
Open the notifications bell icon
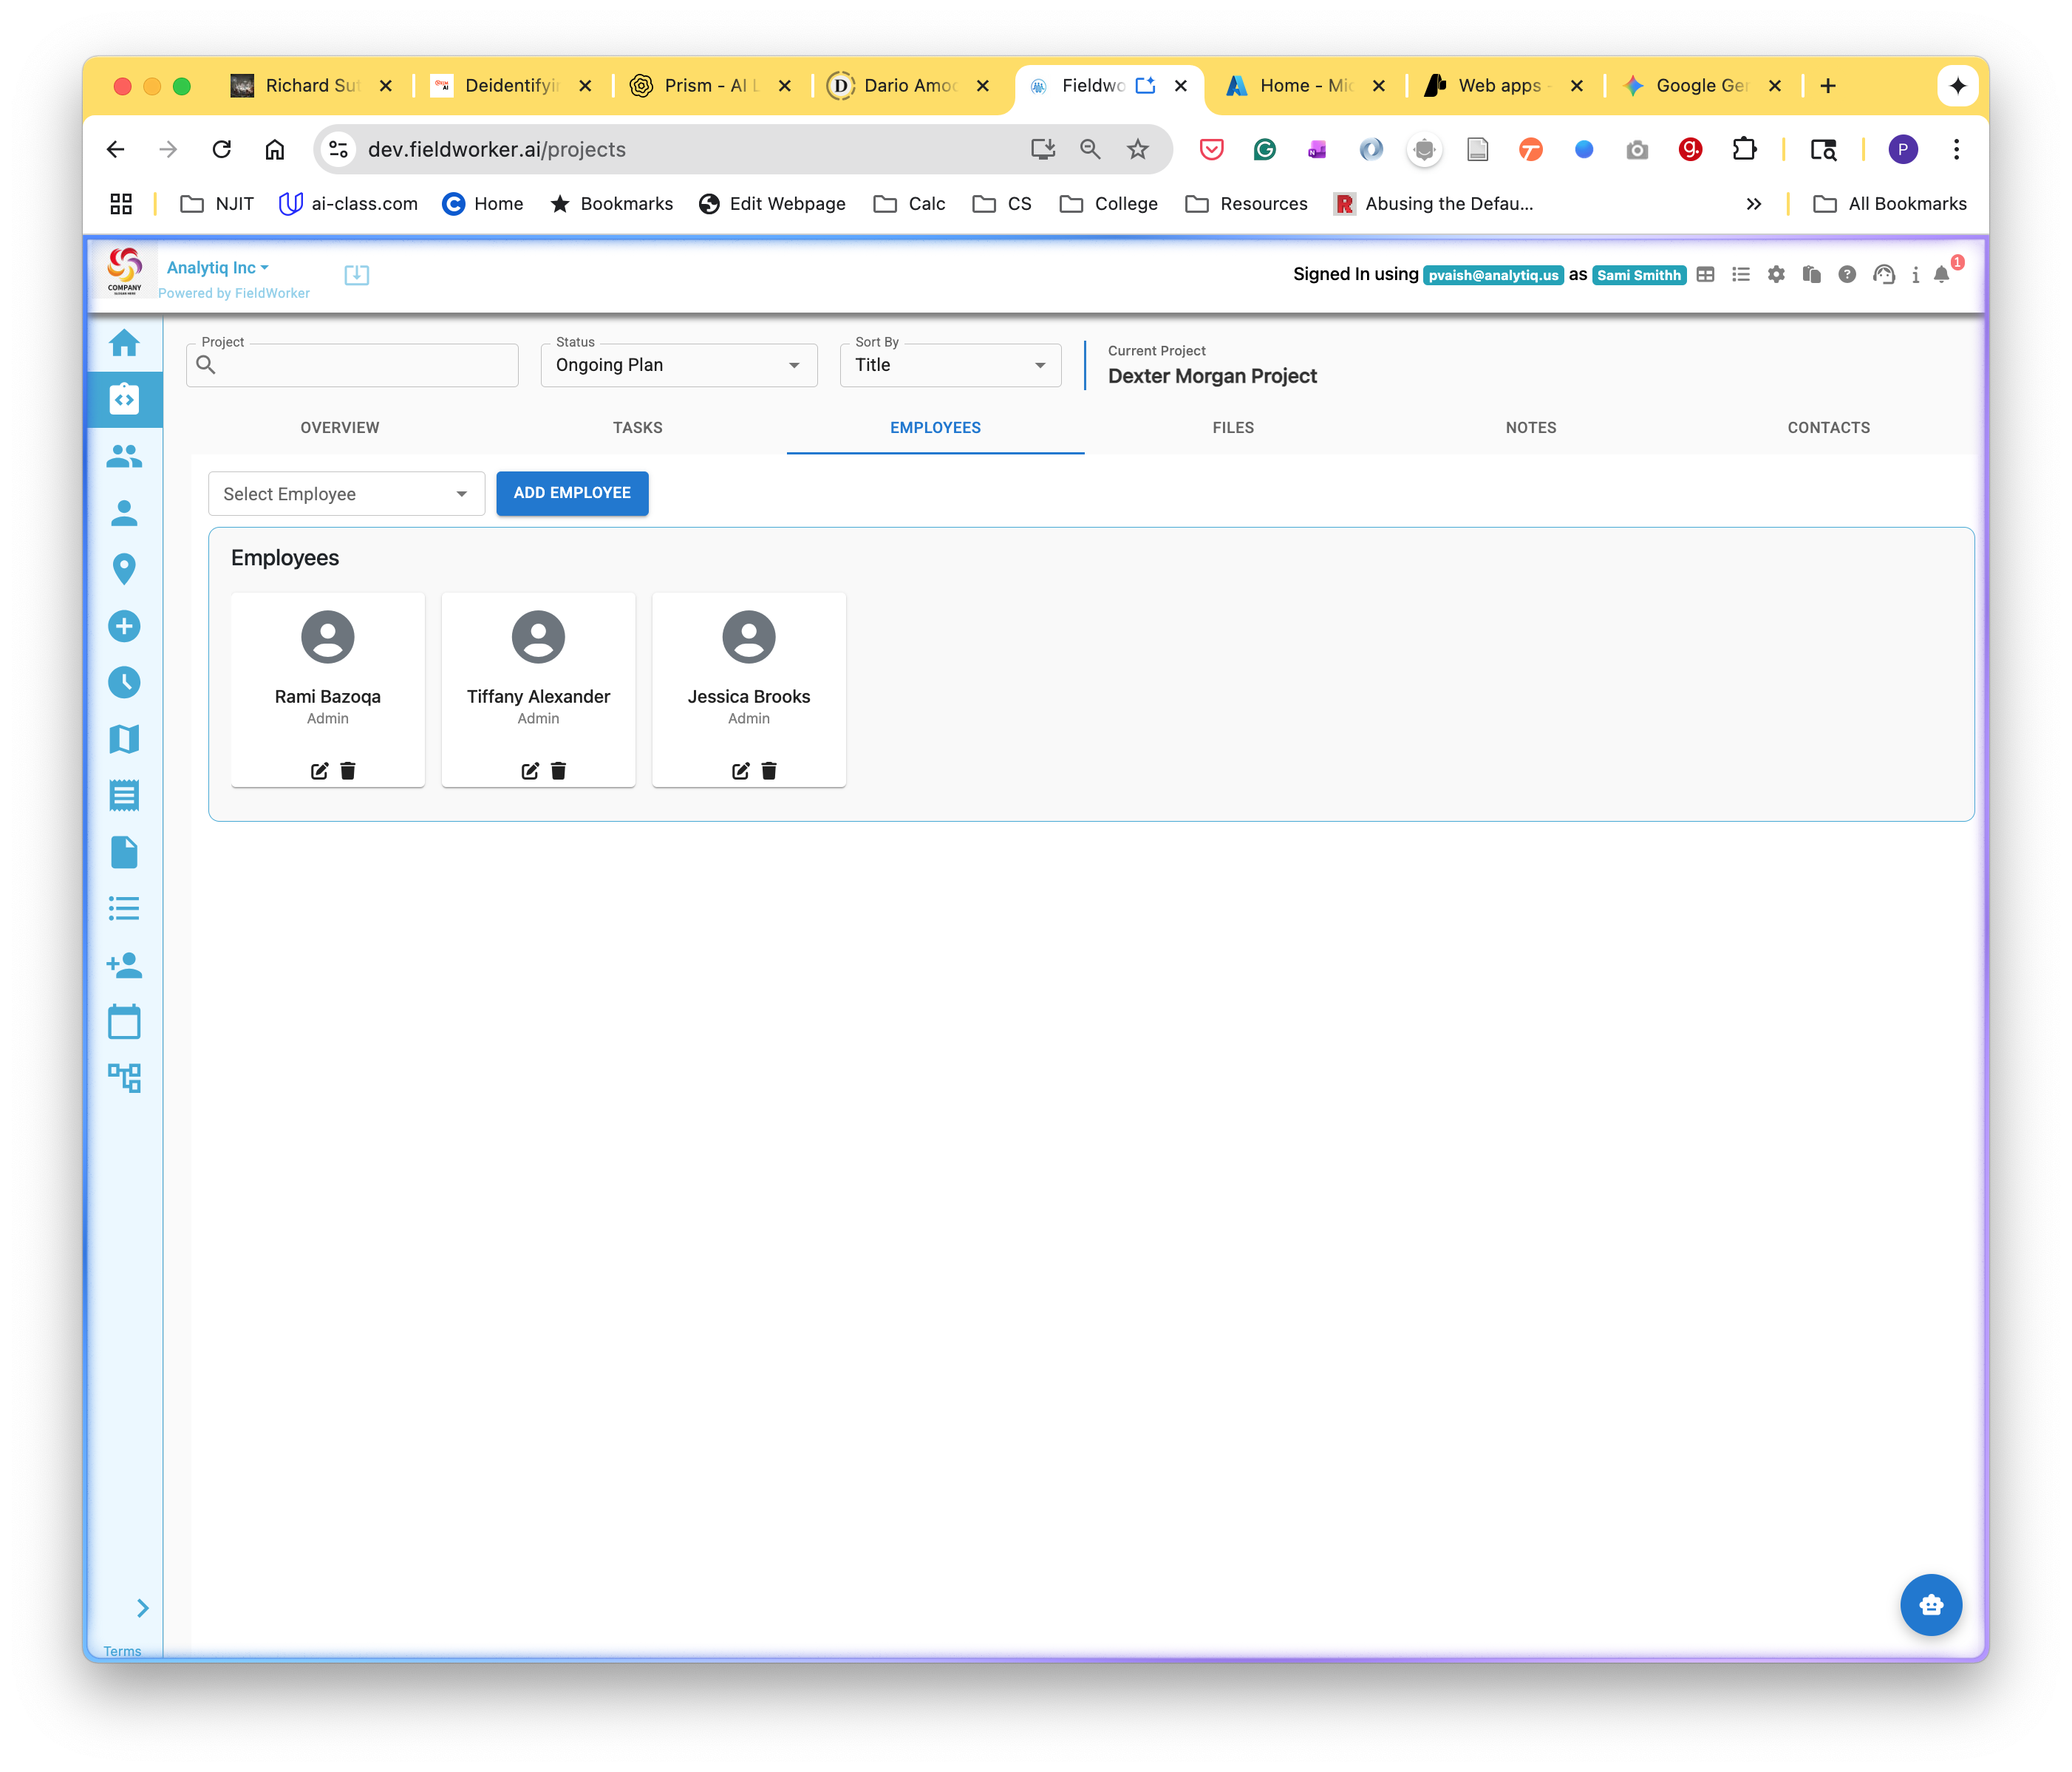pyautogui.click(x=1941, y=275)
